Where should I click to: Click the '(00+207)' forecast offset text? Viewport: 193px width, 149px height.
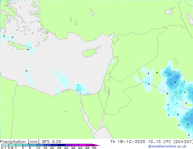click(183, 142)
